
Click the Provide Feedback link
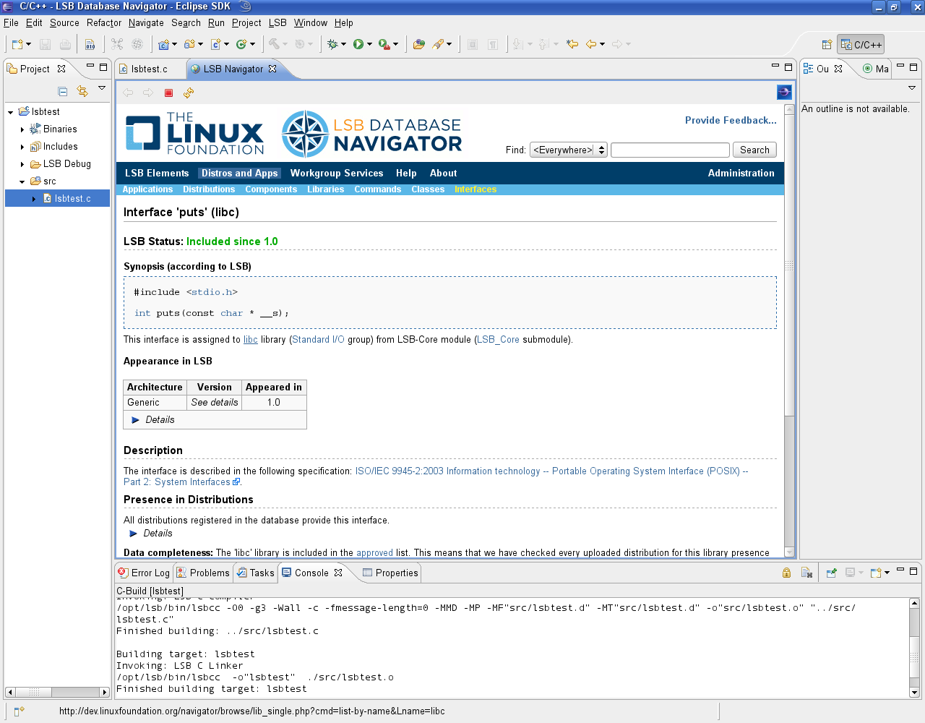(731, 120)
